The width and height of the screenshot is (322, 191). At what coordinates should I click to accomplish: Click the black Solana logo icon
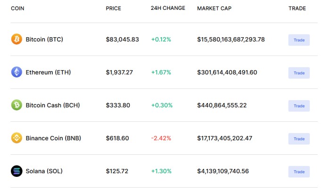[17, 171]
